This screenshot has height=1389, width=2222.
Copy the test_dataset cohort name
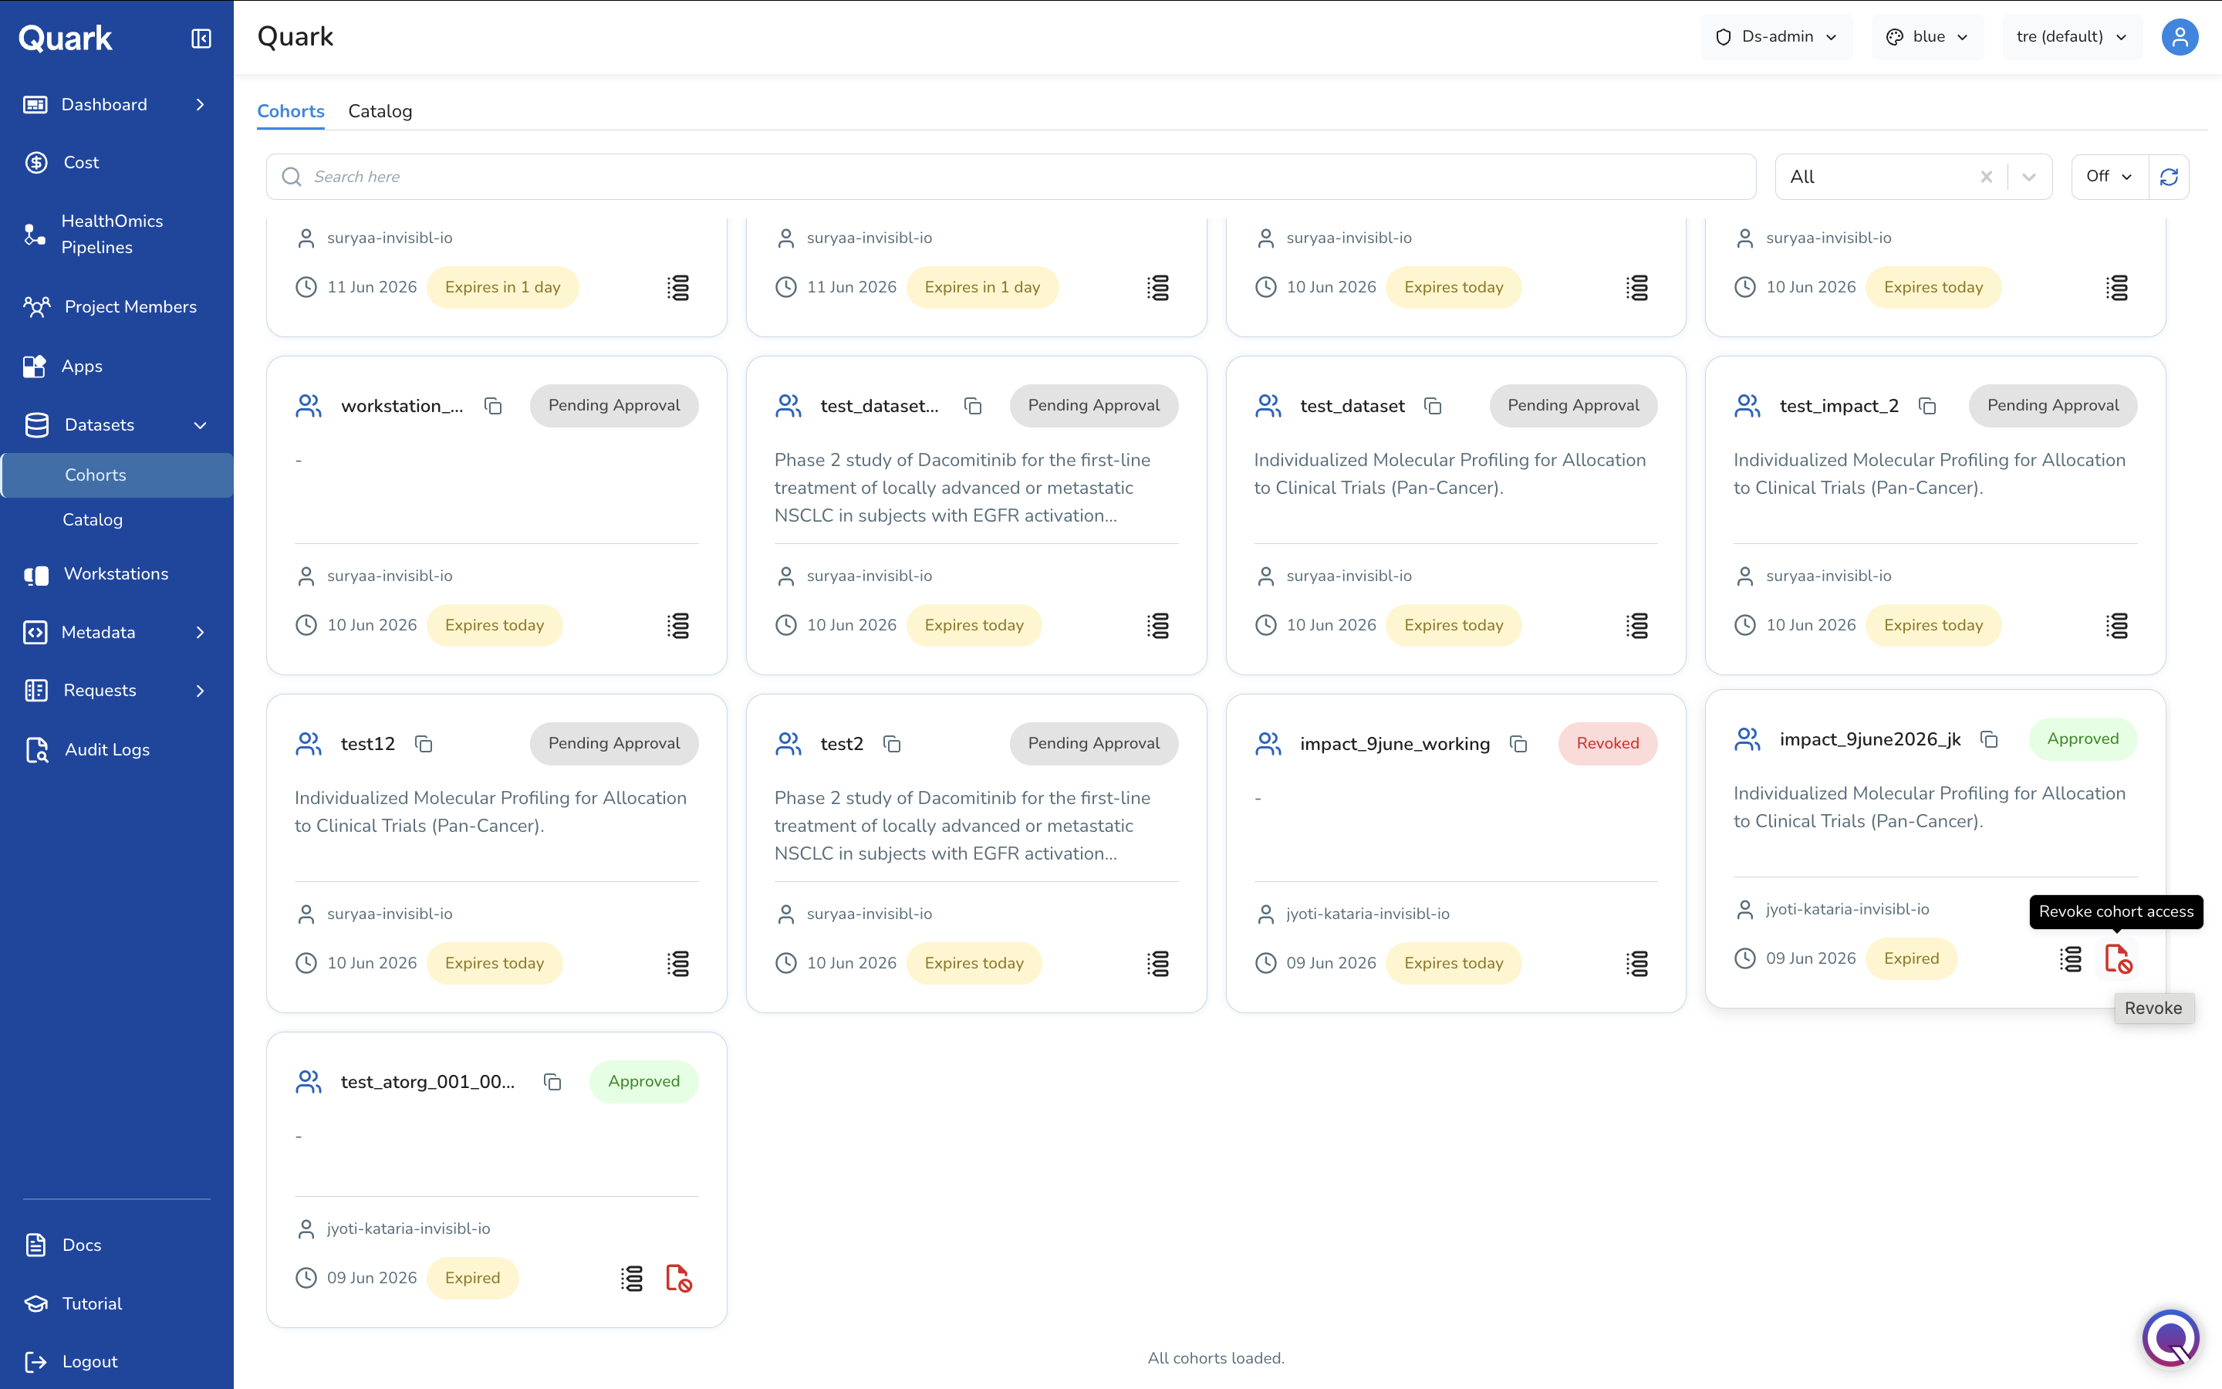(1433, 406)
